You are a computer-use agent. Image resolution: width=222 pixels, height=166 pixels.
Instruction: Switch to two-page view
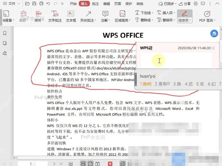coord(98,164)
